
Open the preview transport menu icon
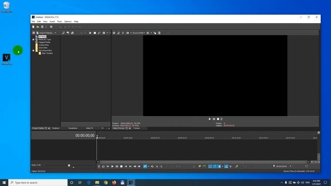click(221, 119)
